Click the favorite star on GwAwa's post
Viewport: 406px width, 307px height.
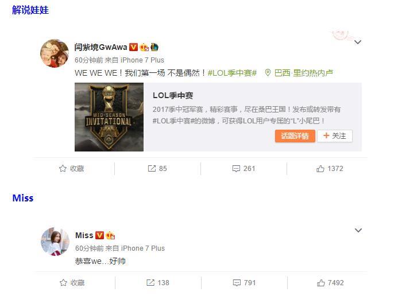point(63,169)
